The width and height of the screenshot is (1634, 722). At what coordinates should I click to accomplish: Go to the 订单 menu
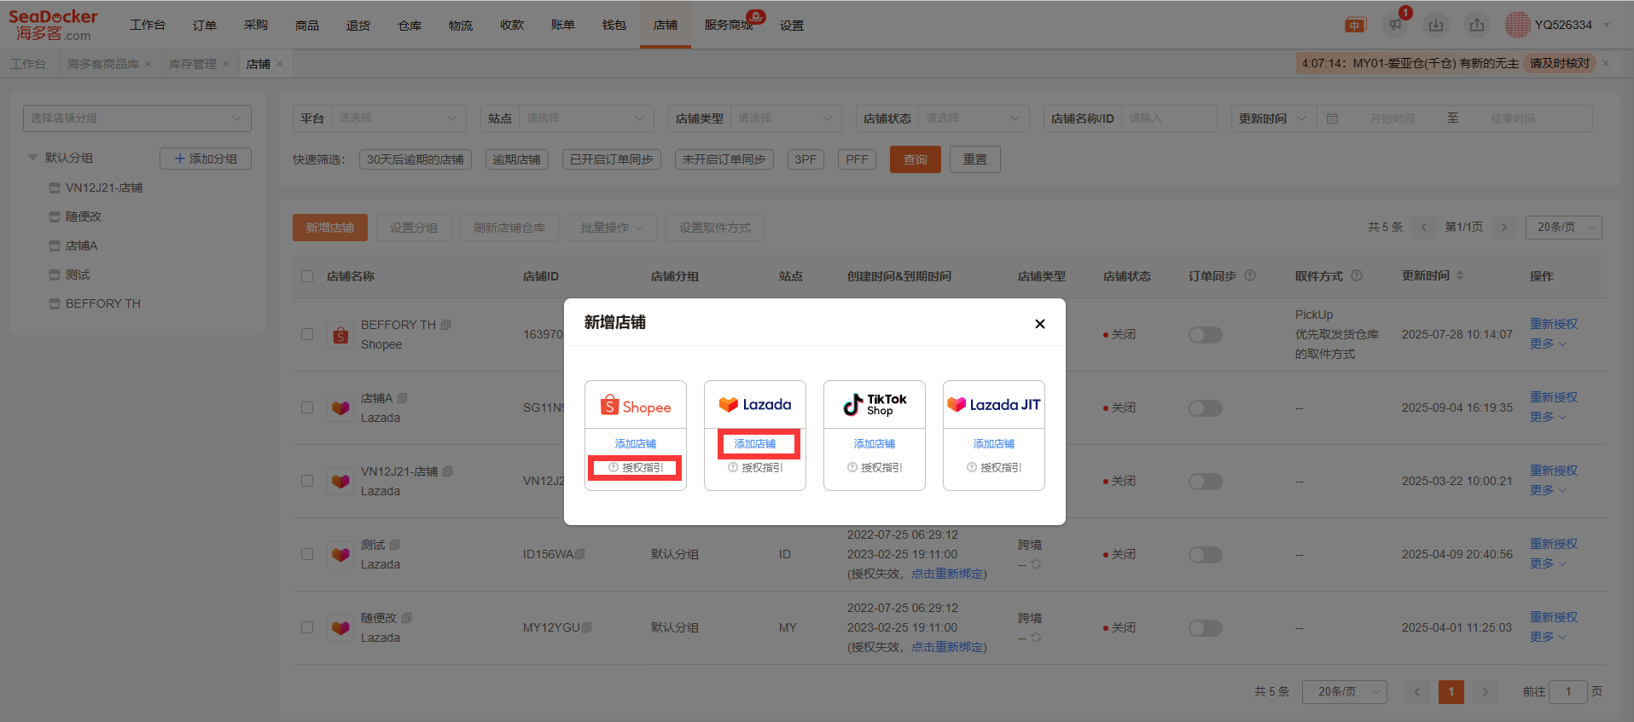pyautogui.click(x=204, y=26)
